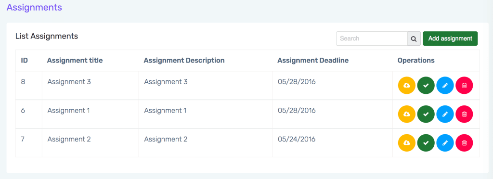Image resolution: width=493 pixels, height=179 pixels.
Task: Delete Assignment 3 via the red trash icon
Action: 464,86
